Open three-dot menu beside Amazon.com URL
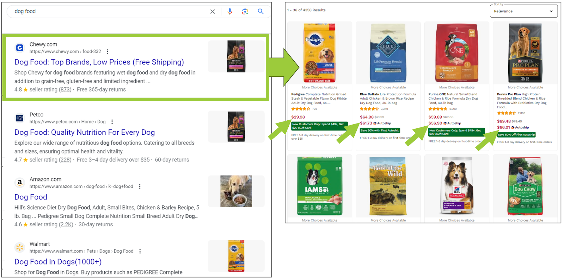The width and height of the screenshot is (564, 279). pyautogui.click(x=140, y=186)
